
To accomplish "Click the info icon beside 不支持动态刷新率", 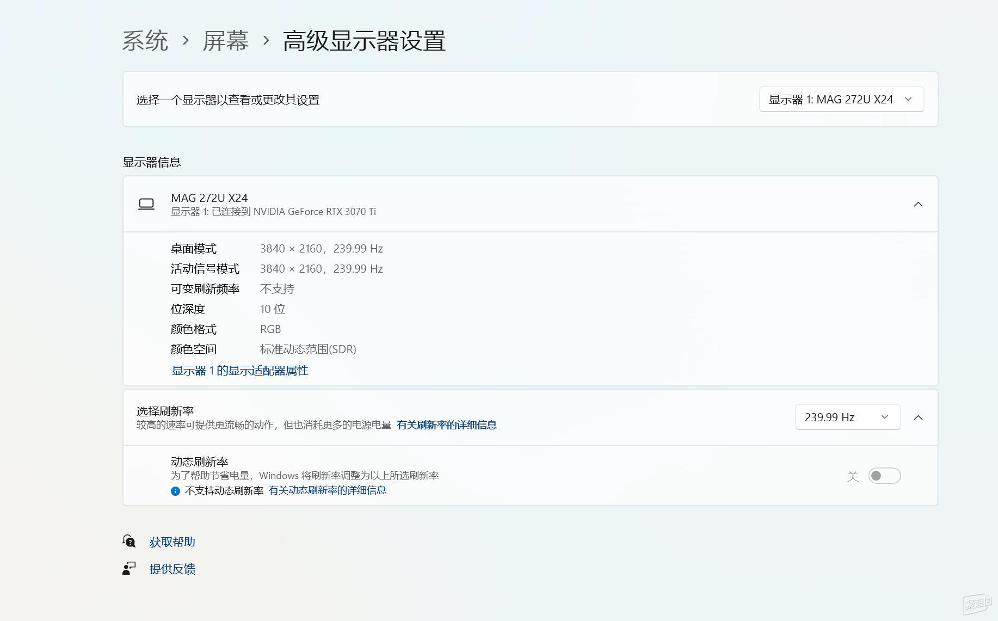I will click(x=175, y=491).
